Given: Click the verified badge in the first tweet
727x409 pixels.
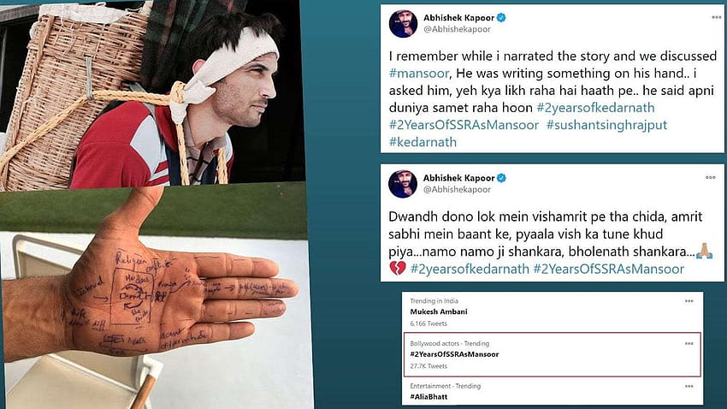Looking at the screenshot, I should (501, 18).
